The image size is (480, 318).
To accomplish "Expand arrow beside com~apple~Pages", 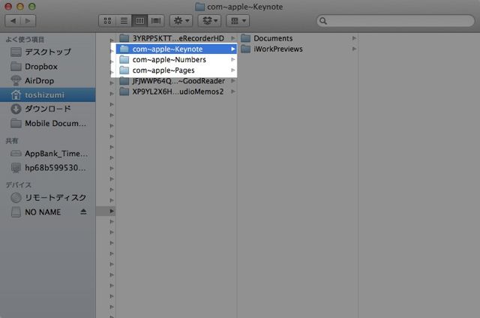I will coord(233,70).
